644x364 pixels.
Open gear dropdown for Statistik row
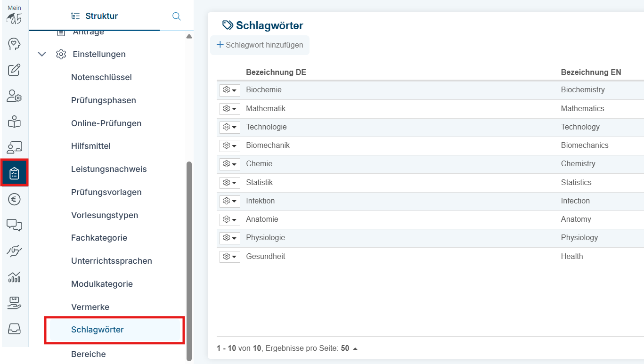(229, 183)
